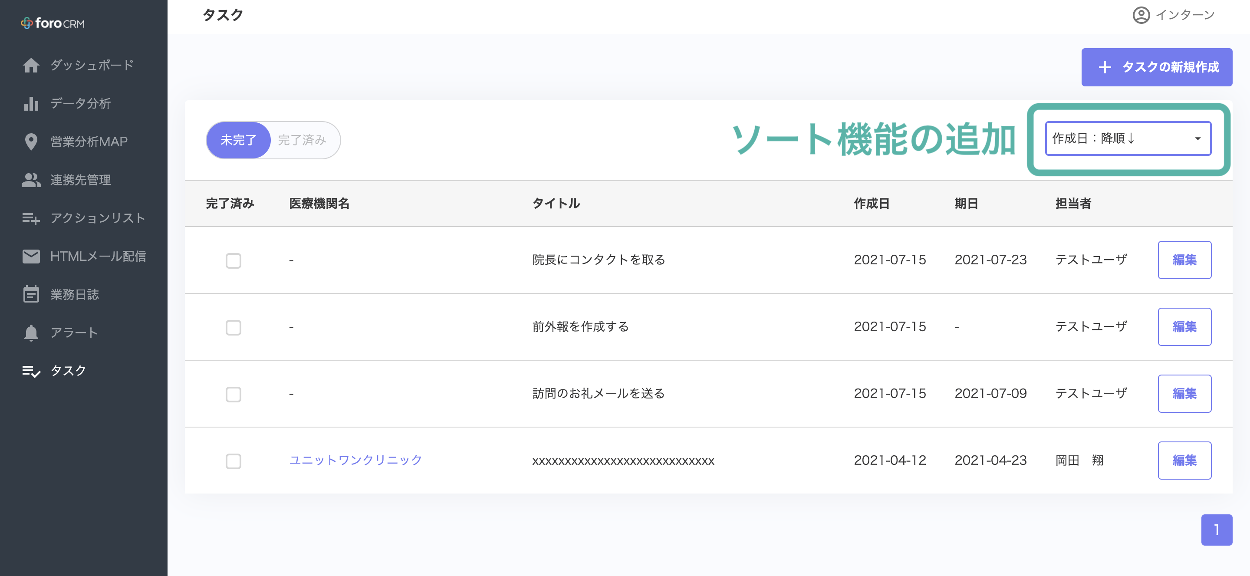1250x576 pixels.
Task: Click the 期日 column header
Action: pyautogui.click(x=966, y=203)
